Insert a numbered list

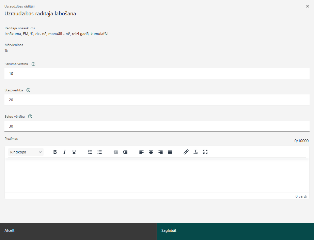point(90,152)
